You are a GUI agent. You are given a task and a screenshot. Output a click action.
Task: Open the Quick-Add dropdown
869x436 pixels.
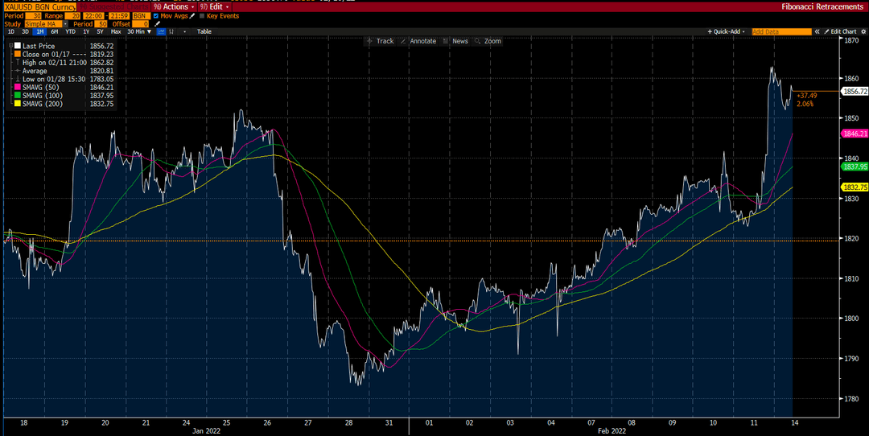(x=727, y=31)
